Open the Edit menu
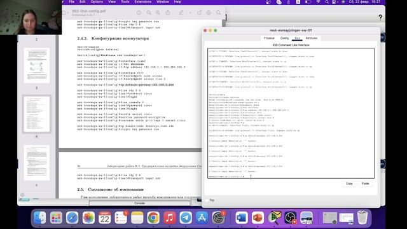Image resolution: width=407 pixels, height=229 pixels. pyautogui.click(x=83, y=2)
